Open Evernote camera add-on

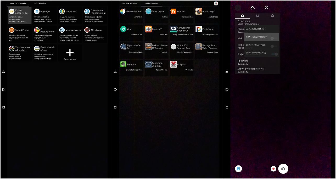tap(131, 66)
